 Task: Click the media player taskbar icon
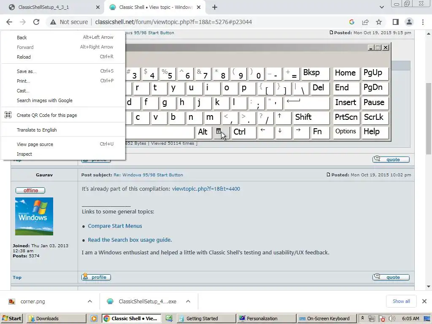94,319
